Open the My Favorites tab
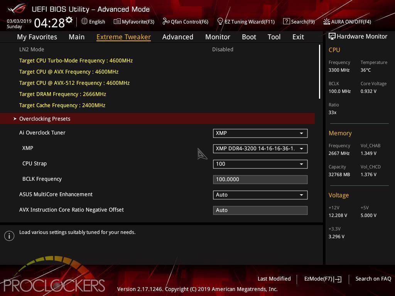This screenshot has height=296, width=395. (x=37, y=37)
